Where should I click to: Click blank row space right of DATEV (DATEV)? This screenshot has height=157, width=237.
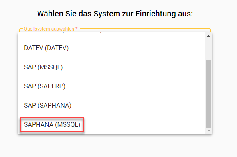[x=136, y=48]
